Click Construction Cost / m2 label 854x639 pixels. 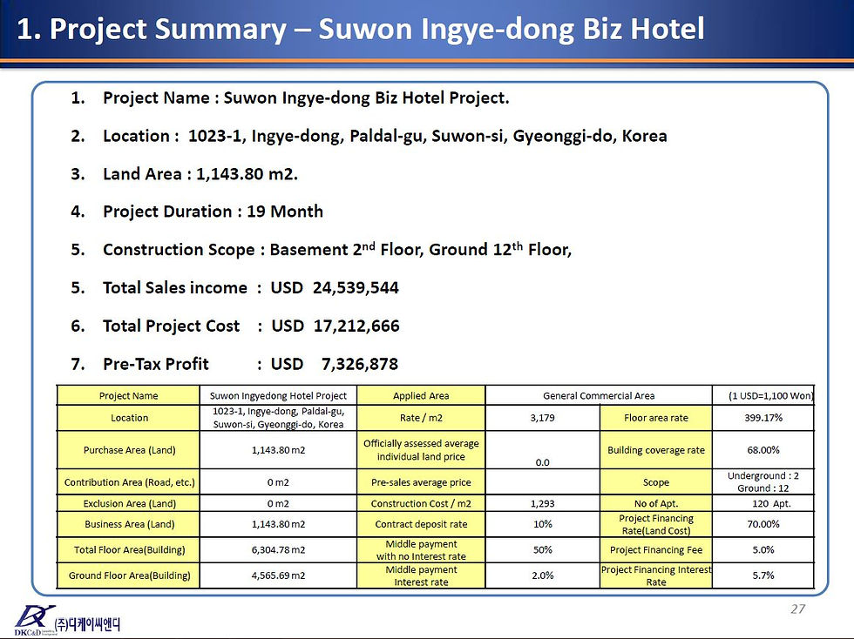pos(421,503)
